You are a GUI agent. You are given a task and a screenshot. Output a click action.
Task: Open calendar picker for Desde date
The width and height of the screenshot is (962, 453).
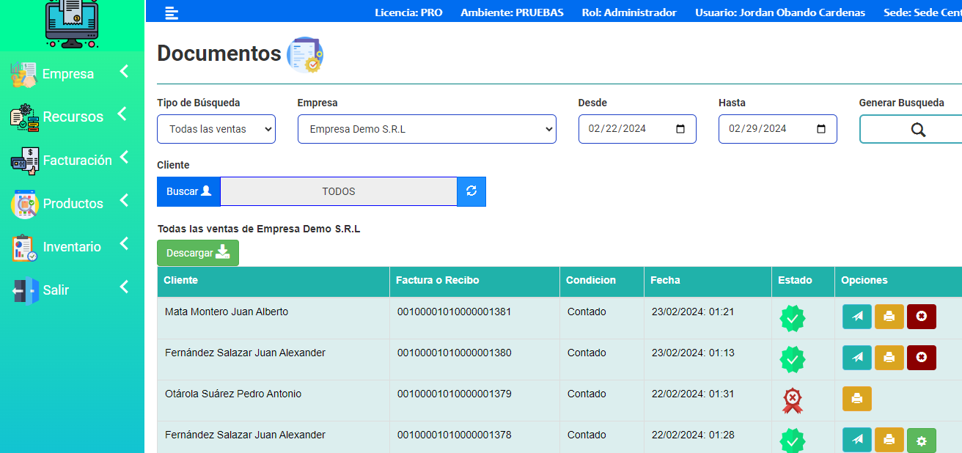(680, 129)
